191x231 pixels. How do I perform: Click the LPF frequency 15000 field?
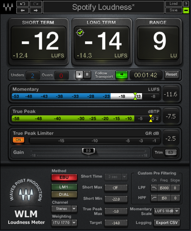click(x=164, y=188)
